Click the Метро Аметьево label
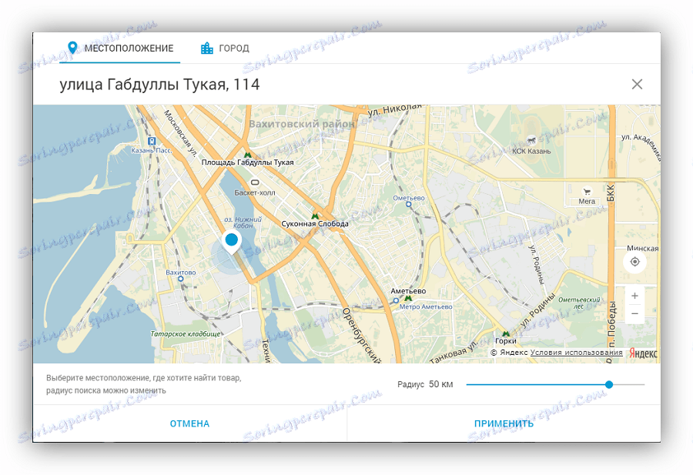This screenshot has width=693, height=475. coord(426,306)
